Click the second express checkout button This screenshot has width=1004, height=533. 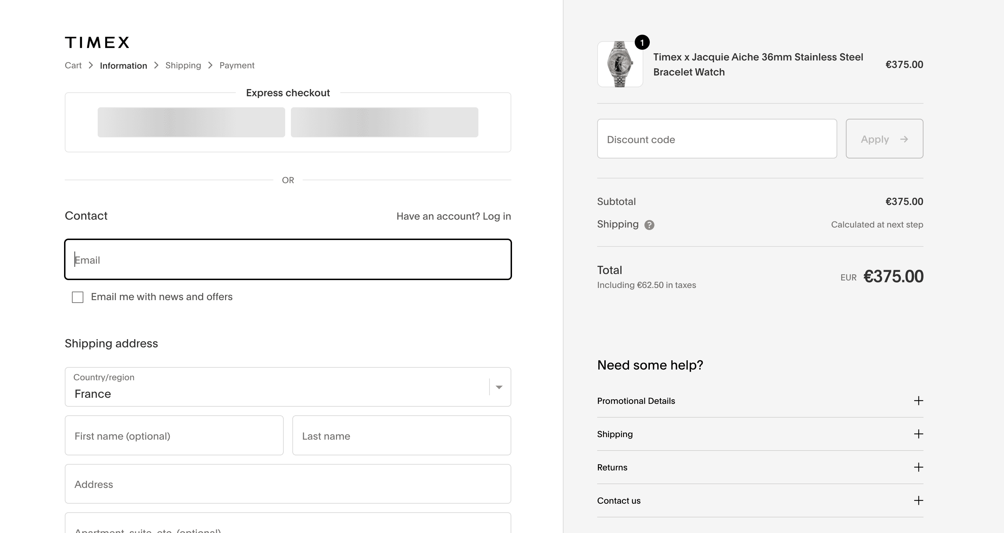click(384, 122)
